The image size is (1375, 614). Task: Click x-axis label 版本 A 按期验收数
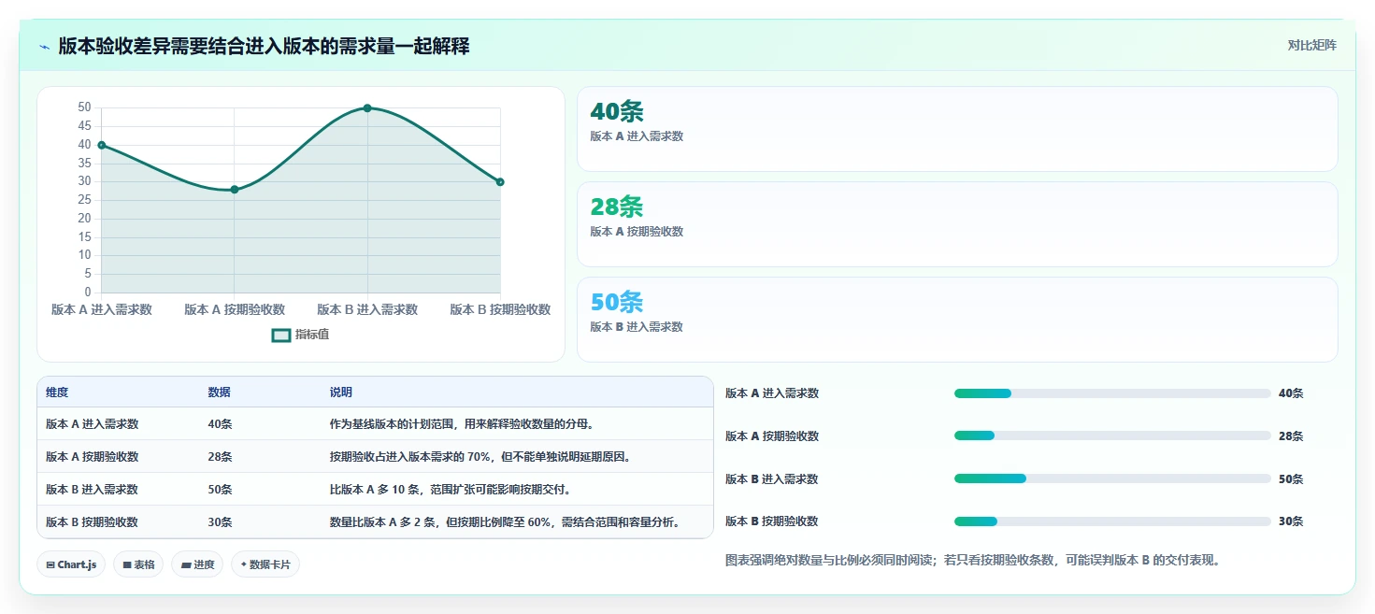click(235, 309)
